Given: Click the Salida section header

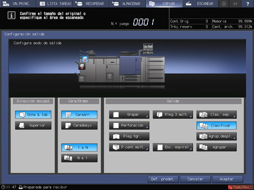Looking at the screenshot, I should [173, 101].
